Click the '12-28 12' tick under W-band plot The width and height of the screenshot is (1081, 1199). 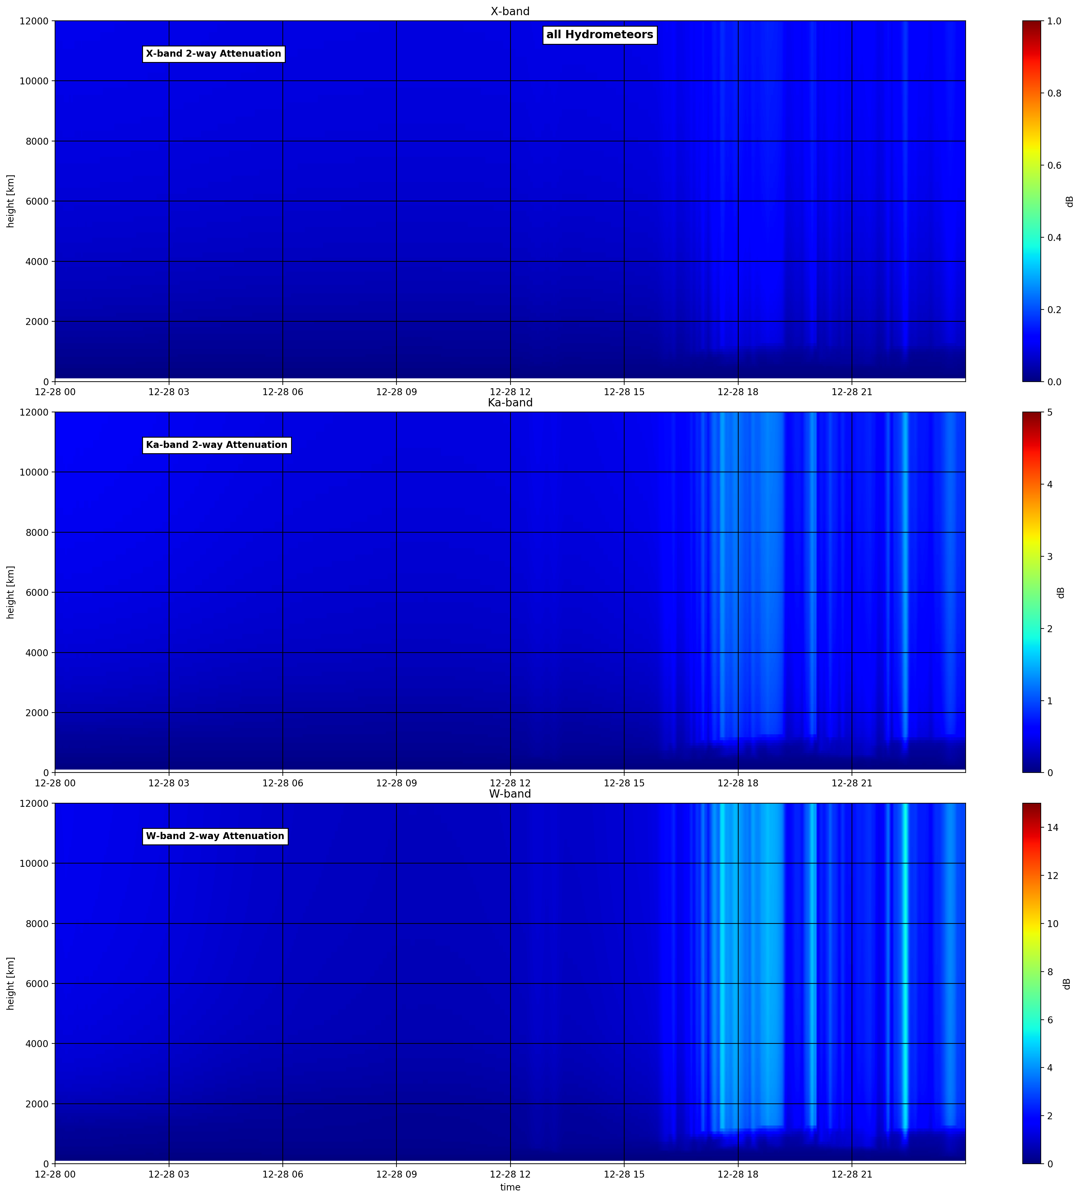coord(510,1175)
